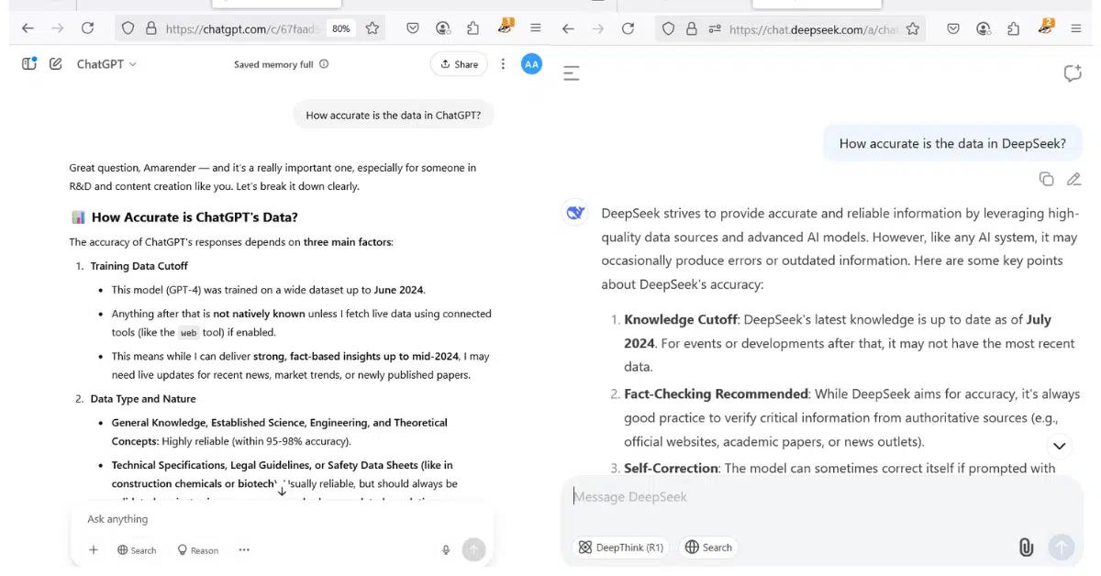Toggle the ChatGPT Reason mode

pos(197,550)
